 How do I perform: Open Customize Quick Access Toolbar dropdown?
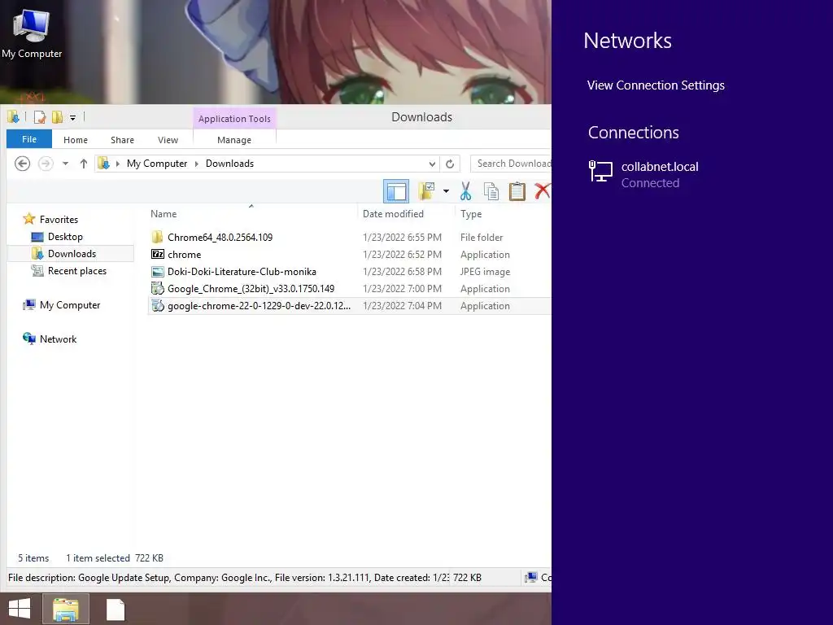point(72,117)
